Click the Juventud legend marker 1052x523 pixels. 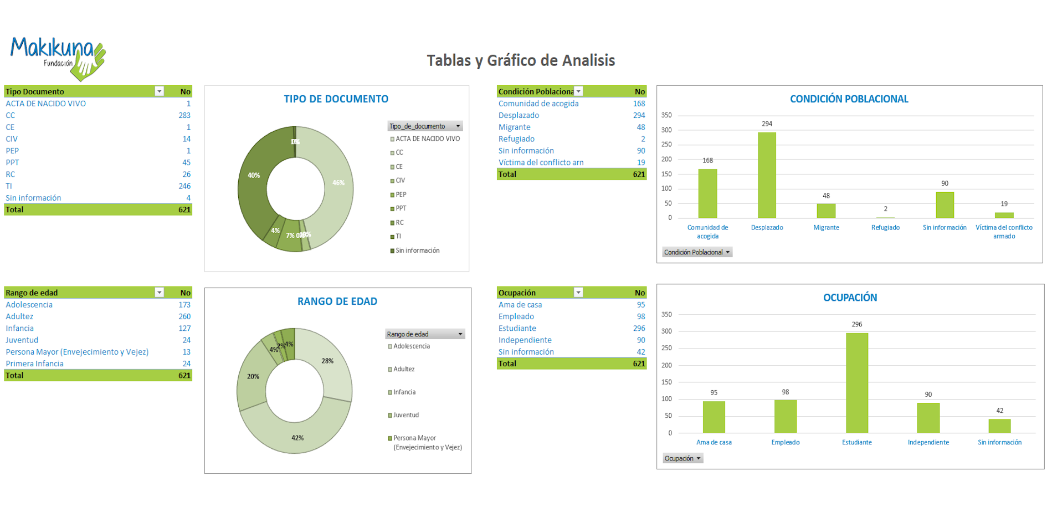click(x=390, y=416)
